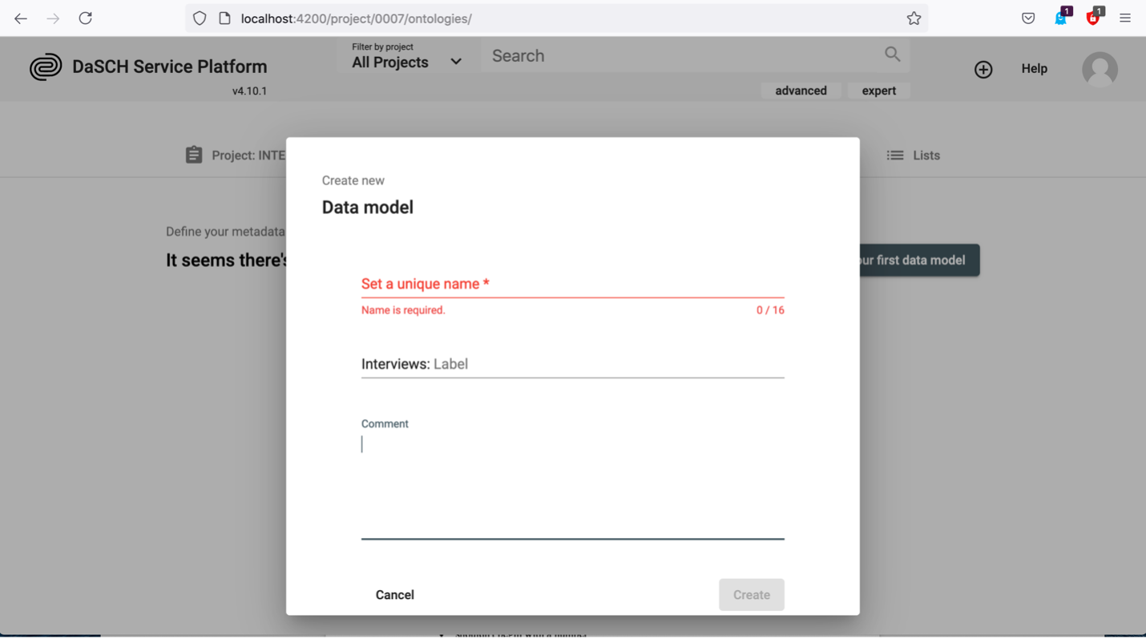Screen dimensions: 1146x639
Task: Click the first data model button
Action: click(x=919, y=260)
